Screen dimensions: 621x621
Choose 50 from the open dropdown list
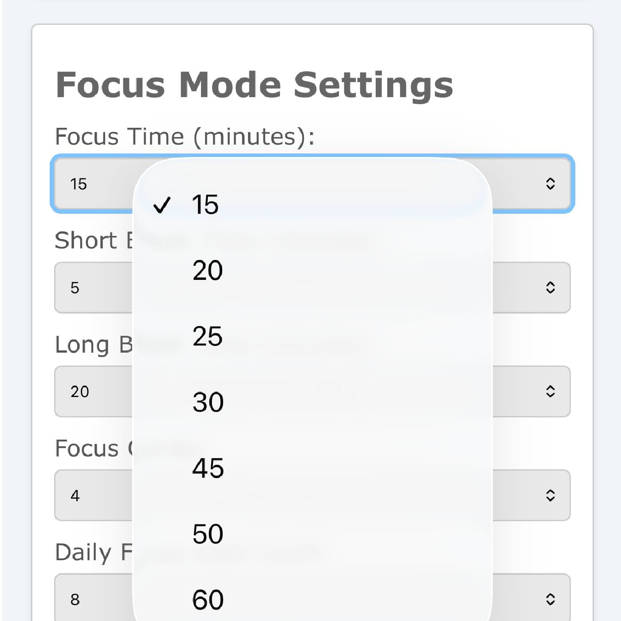click(208, 534)
